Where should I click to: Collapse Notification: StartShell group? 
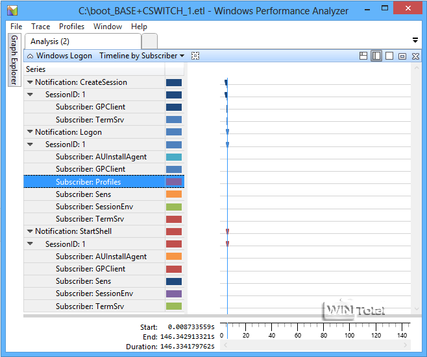pyautogui.click(x=30, y=231)
